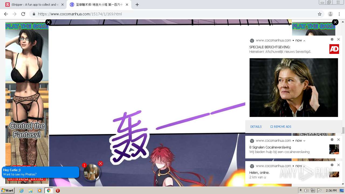345x194 pixels.
Task: Click the red Opera taskbar icon
Action: coord(58,190)
